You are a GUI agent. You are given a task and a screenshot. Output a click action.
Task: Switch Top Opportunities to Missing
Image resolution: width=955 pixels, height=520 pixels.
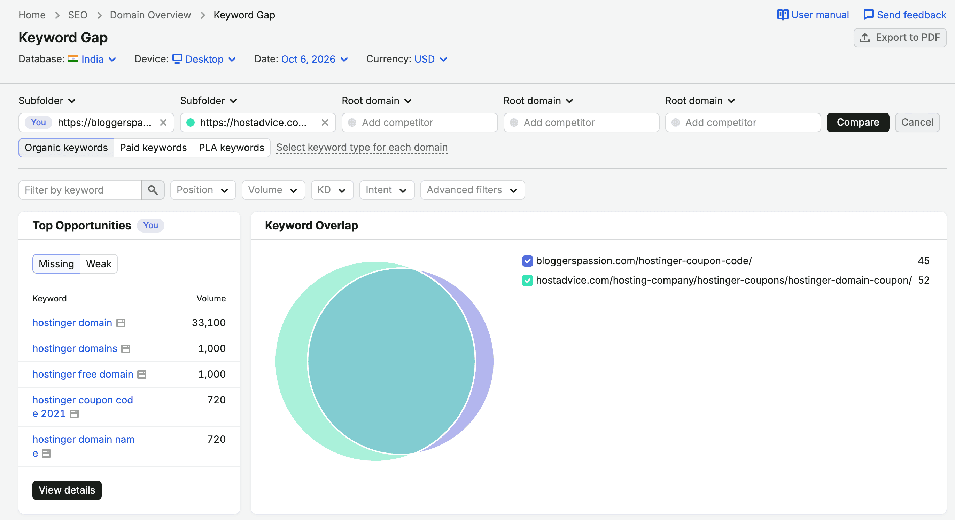(x=56, y=264)
